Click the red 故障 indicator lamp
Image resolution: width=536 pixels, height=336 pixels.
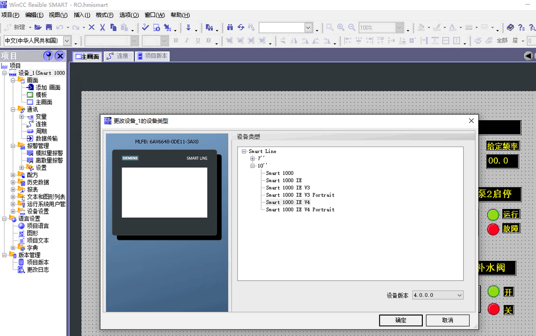(493, 229)
